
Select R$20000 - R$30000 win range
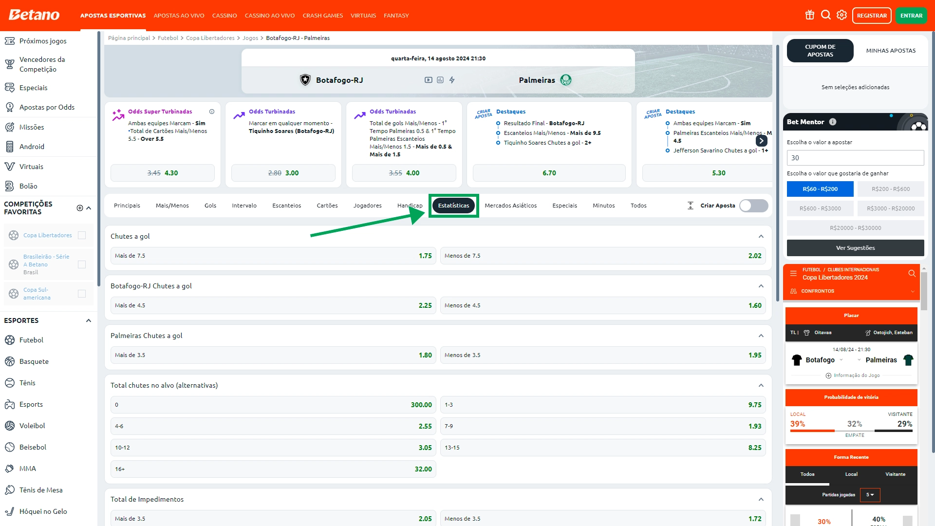point(856,228)
